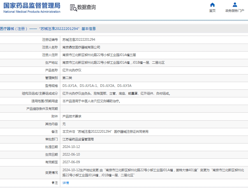Open the 数据查询 heading link
The height and width of the screenshot is (189, 248).
point(86,7)
